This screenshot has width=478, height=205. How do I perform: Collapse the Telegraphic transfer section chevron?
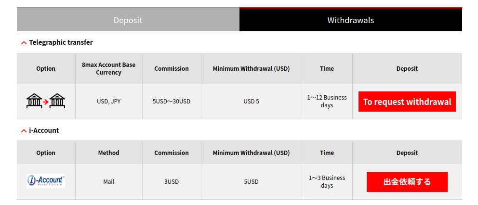(x=24, y=43)
